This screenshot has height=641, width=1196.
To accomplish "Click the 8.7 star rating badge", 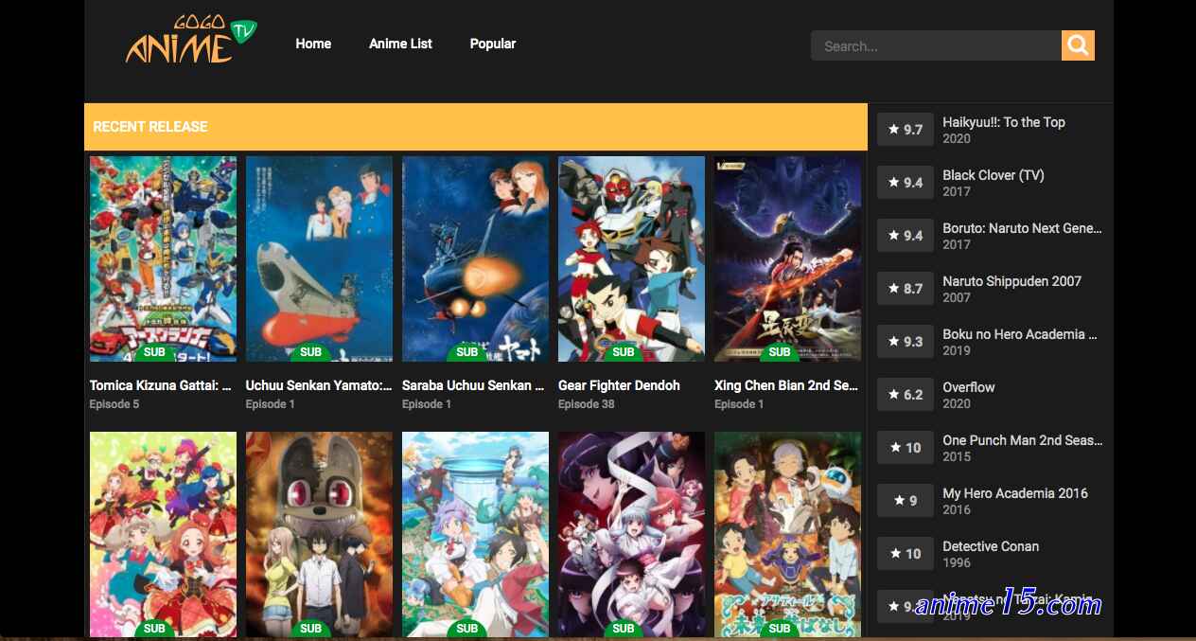I will pyautogui.click(x=906, y=289).
